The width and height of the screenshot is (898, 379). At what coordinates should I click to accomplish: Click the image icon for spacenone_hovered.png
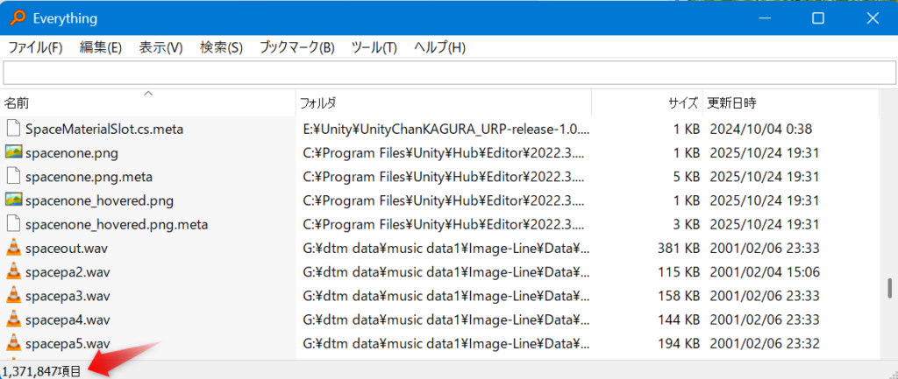(x=13, y=200)
